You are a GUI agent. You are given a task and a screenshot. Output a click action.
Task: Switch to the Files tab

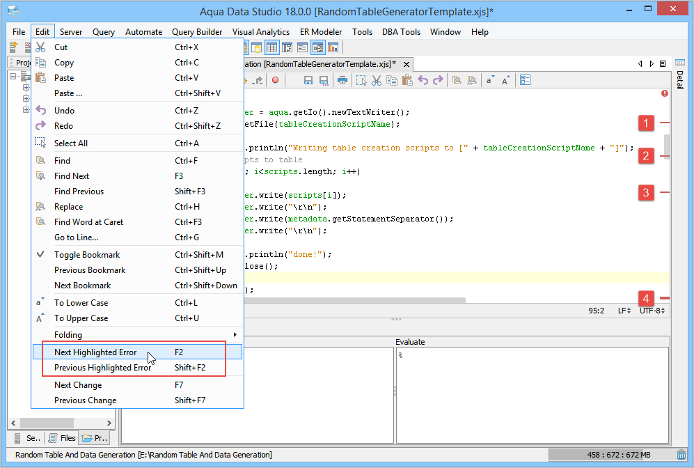point(61,438)
